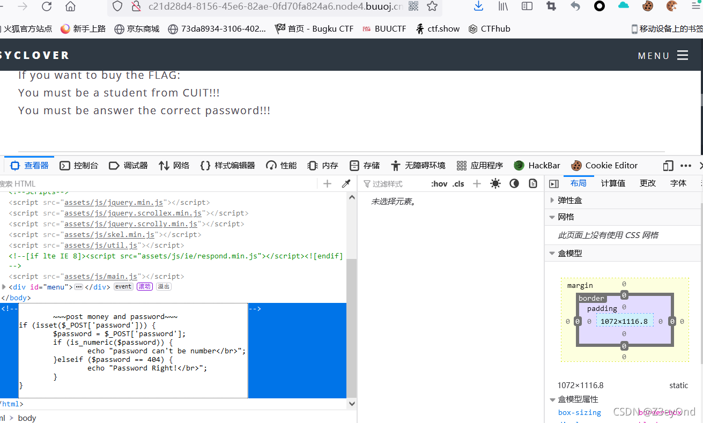
Task: Expand the 弹性盒 flexbox section
Action: pos(553,200)
